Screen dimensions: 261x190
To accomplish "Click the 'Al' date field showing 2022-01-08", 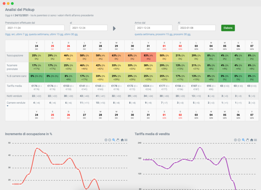I will 197,28.
